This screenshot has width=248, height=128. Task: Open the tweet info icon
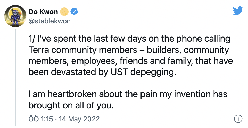click(238, 119)
